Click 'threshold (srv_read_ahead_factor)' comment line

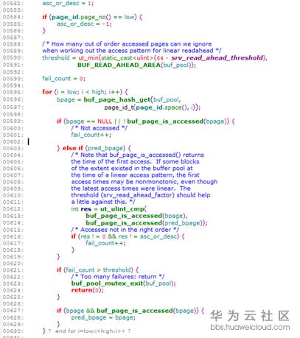[x=141, y=195]
